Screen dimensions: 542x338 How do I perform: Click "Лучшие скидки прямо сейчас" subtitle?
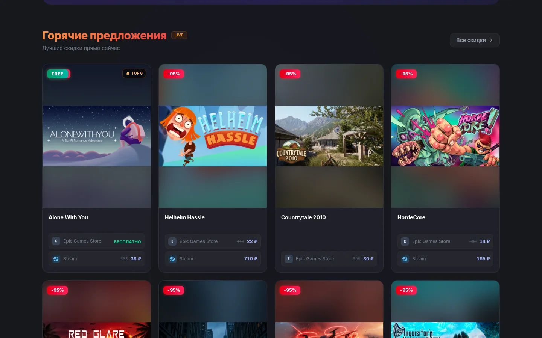(x=81, y=48)
